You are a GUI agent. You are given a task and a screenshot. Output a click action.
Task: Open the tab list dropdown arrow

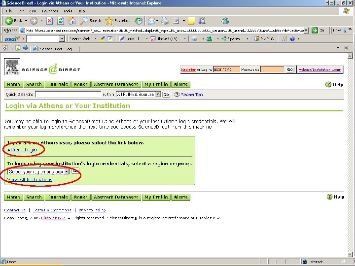338,48
